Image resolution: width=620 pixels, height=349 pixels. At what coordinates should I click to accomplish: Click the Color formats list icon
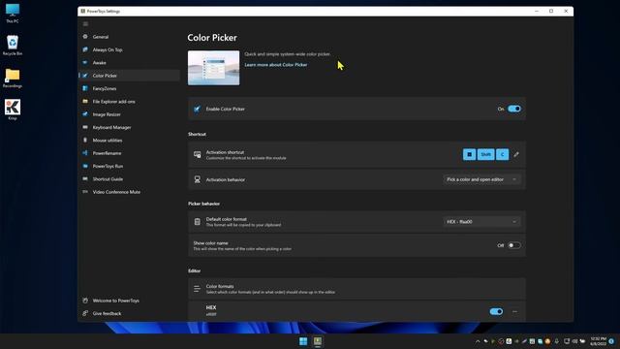197,289
